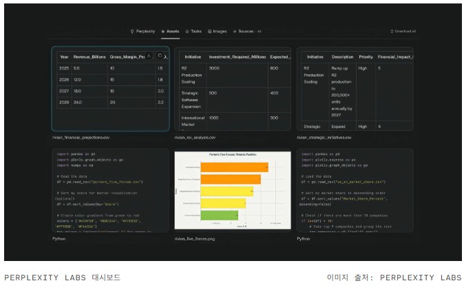Image resolution: width=464 pixels, height=292 pixels.
Task: Select the 3000 investment cell
Action: [x=238, y=75]
